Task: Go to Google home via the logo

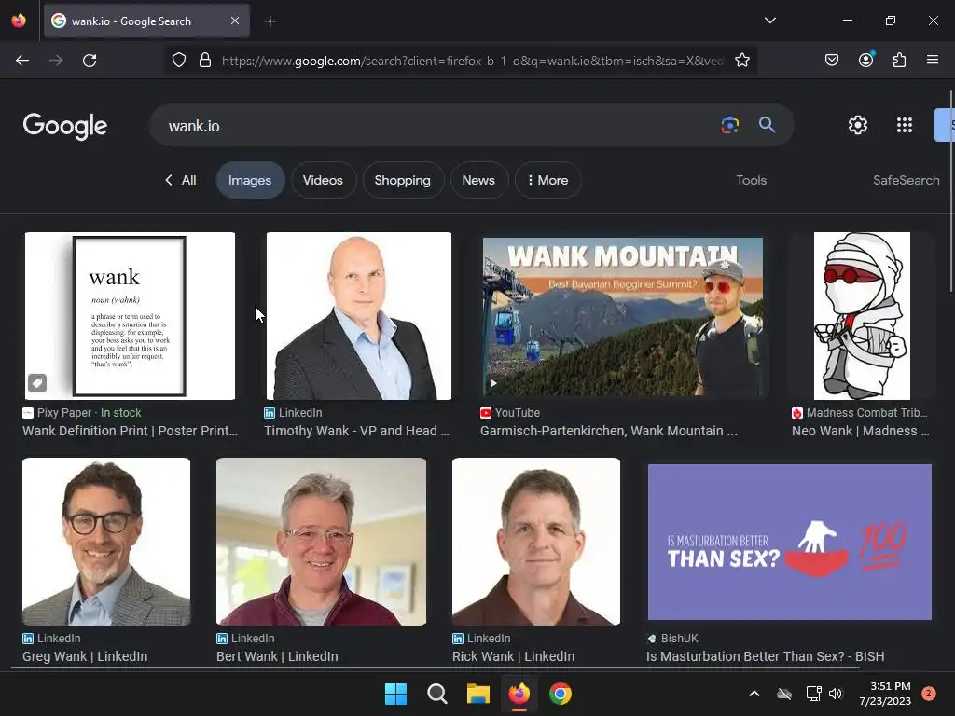Action: tap(65, 126)
